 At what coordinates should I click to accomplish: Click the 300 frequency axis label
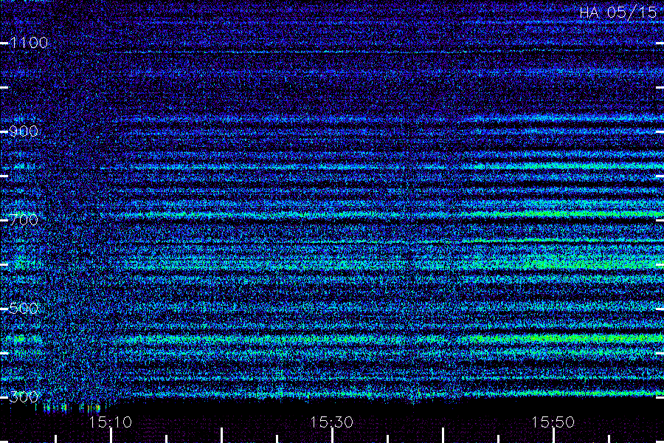pyautogui.click(x=24, y=397)
